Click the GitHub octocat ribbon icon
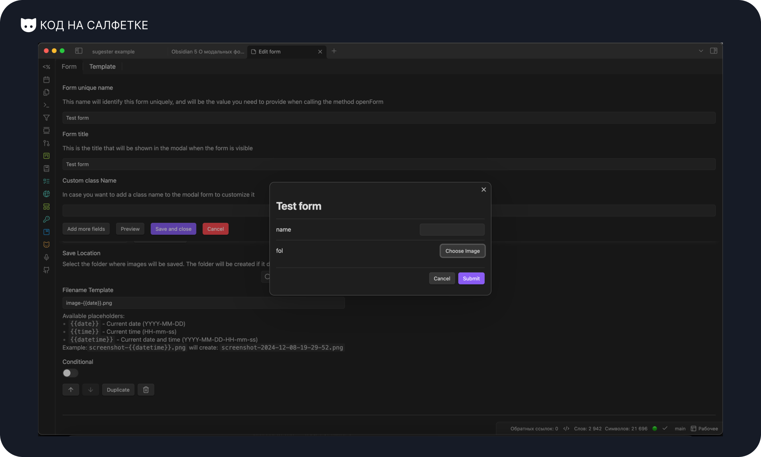Image resolution: width=761 pixels, height=457 pixels. [46, 270]
